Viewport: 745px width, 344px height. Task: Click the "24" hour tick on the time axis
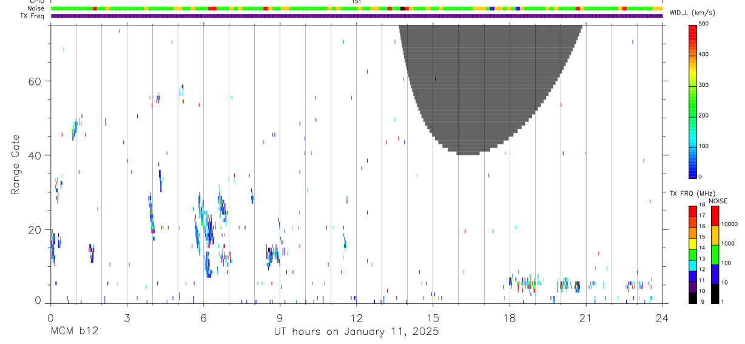pos(662,317)
